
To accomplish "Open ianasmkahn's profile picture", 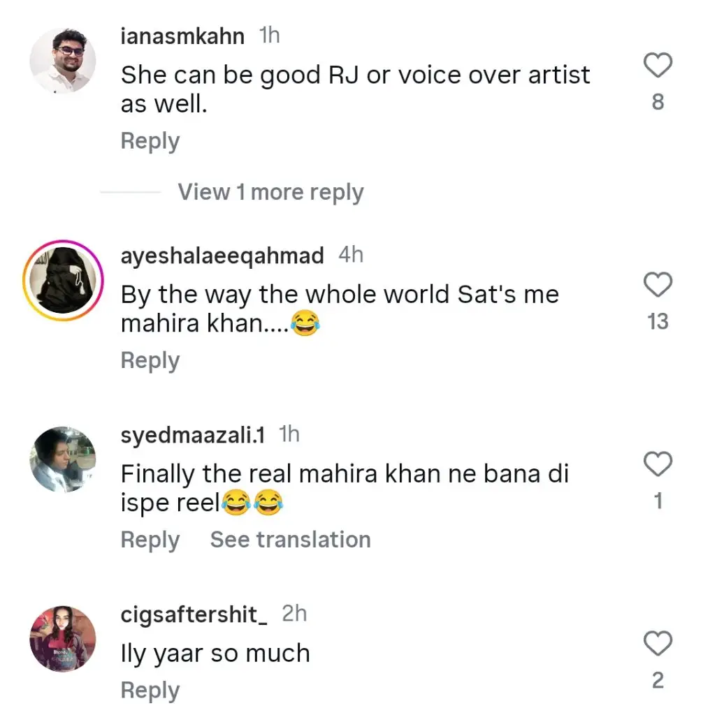I will 62,61.
